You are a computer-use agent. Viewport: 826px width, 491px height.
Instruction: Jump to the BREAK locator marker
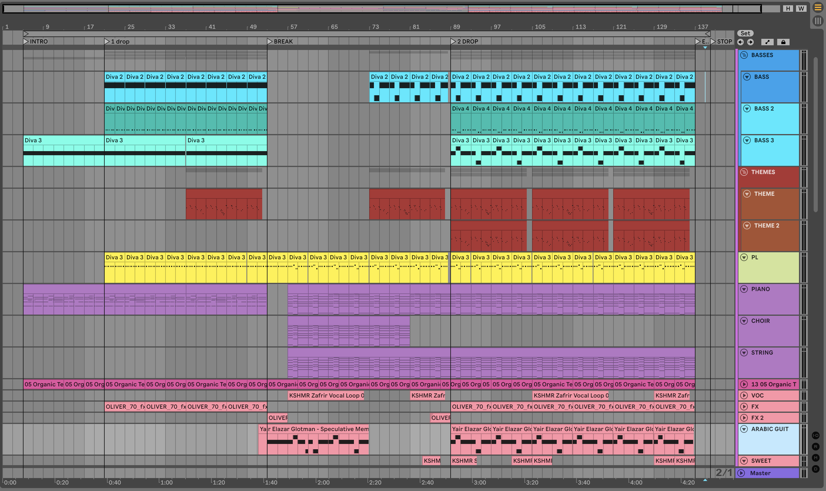[x=270, y=41]
